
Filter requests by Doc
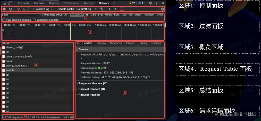pyautogui.click(x=124, y=15)
